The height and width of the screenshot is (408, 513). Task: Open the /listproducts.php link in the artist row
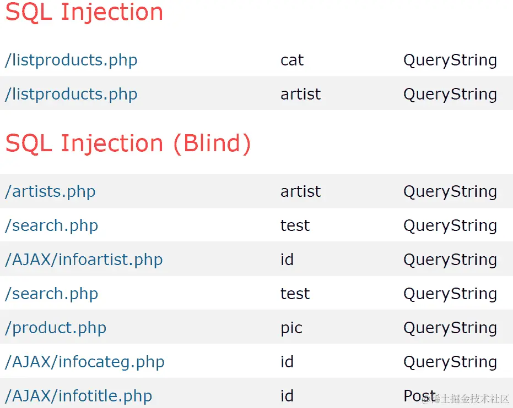click(x=71, y=94)
